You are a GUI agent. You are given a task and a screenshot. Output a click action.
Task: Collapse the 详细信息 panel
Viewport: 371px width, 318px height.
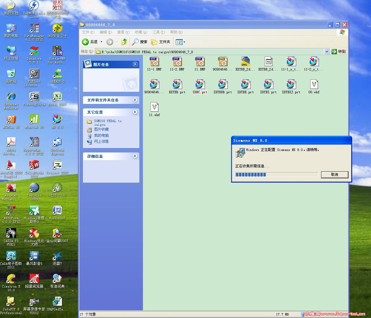(x=135, y=156)
